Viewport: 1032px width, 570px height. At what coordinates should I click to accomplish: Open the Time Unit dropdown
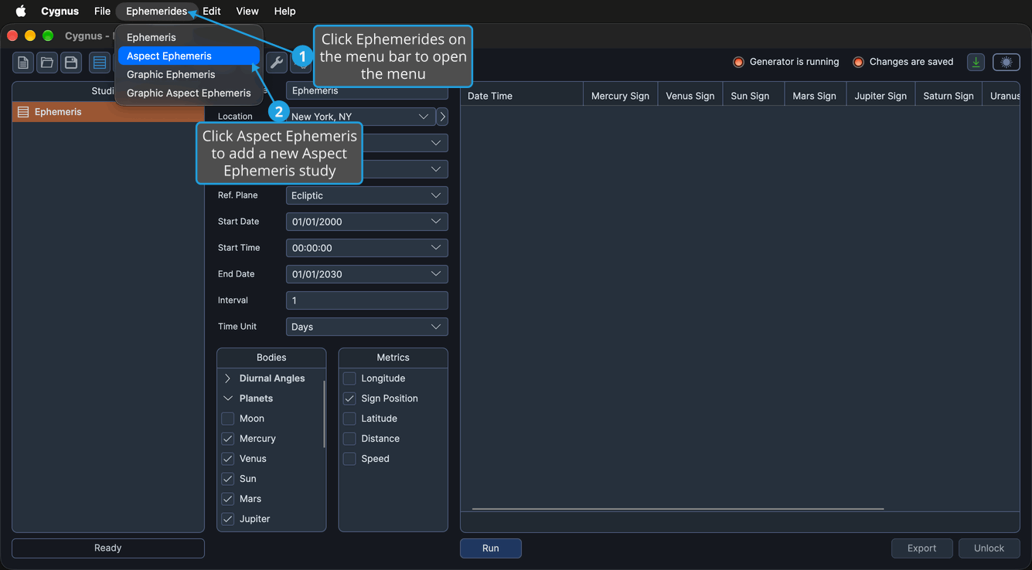(366, 327)
